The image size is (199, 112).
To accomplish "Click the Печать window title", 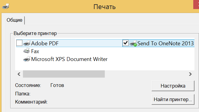I will [x=104, y=7].
